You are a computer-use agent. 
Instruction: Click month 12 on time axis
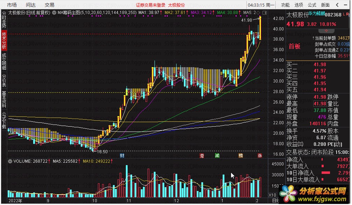coord(177,201)
